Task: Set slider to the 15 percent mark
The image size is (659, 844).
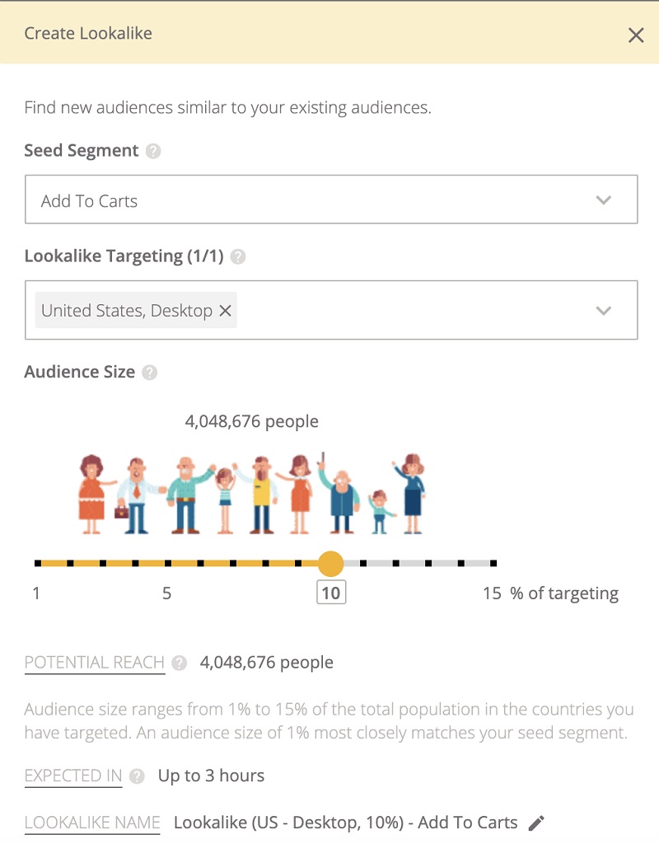Action: (493, 564)
